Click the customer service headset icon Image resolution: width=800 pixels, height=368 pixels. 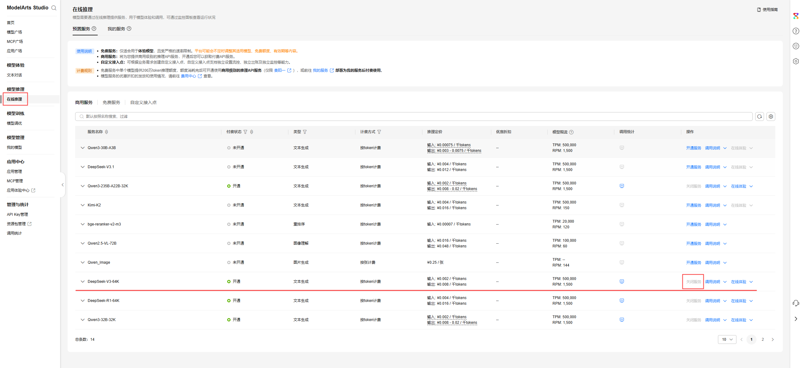point(796,303)
